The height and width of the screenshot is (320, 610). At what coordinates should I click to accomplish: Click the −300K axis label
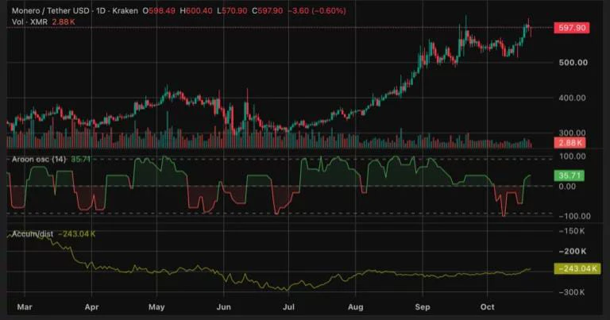tap(572, 292)
